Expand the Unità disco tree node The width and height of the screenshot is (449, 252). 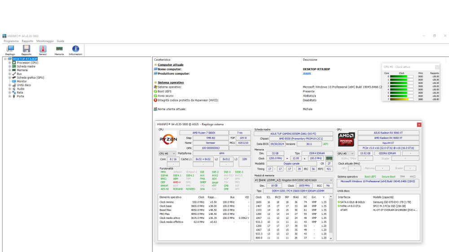10,85
